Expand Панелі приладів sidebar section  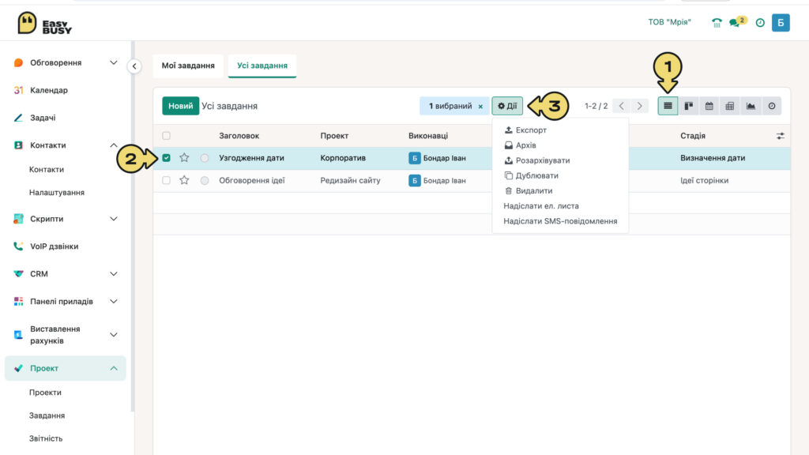click(x=114, y=301)
